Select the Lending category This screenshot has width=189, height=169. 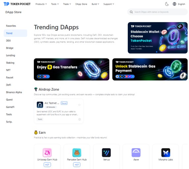[11, 55]
